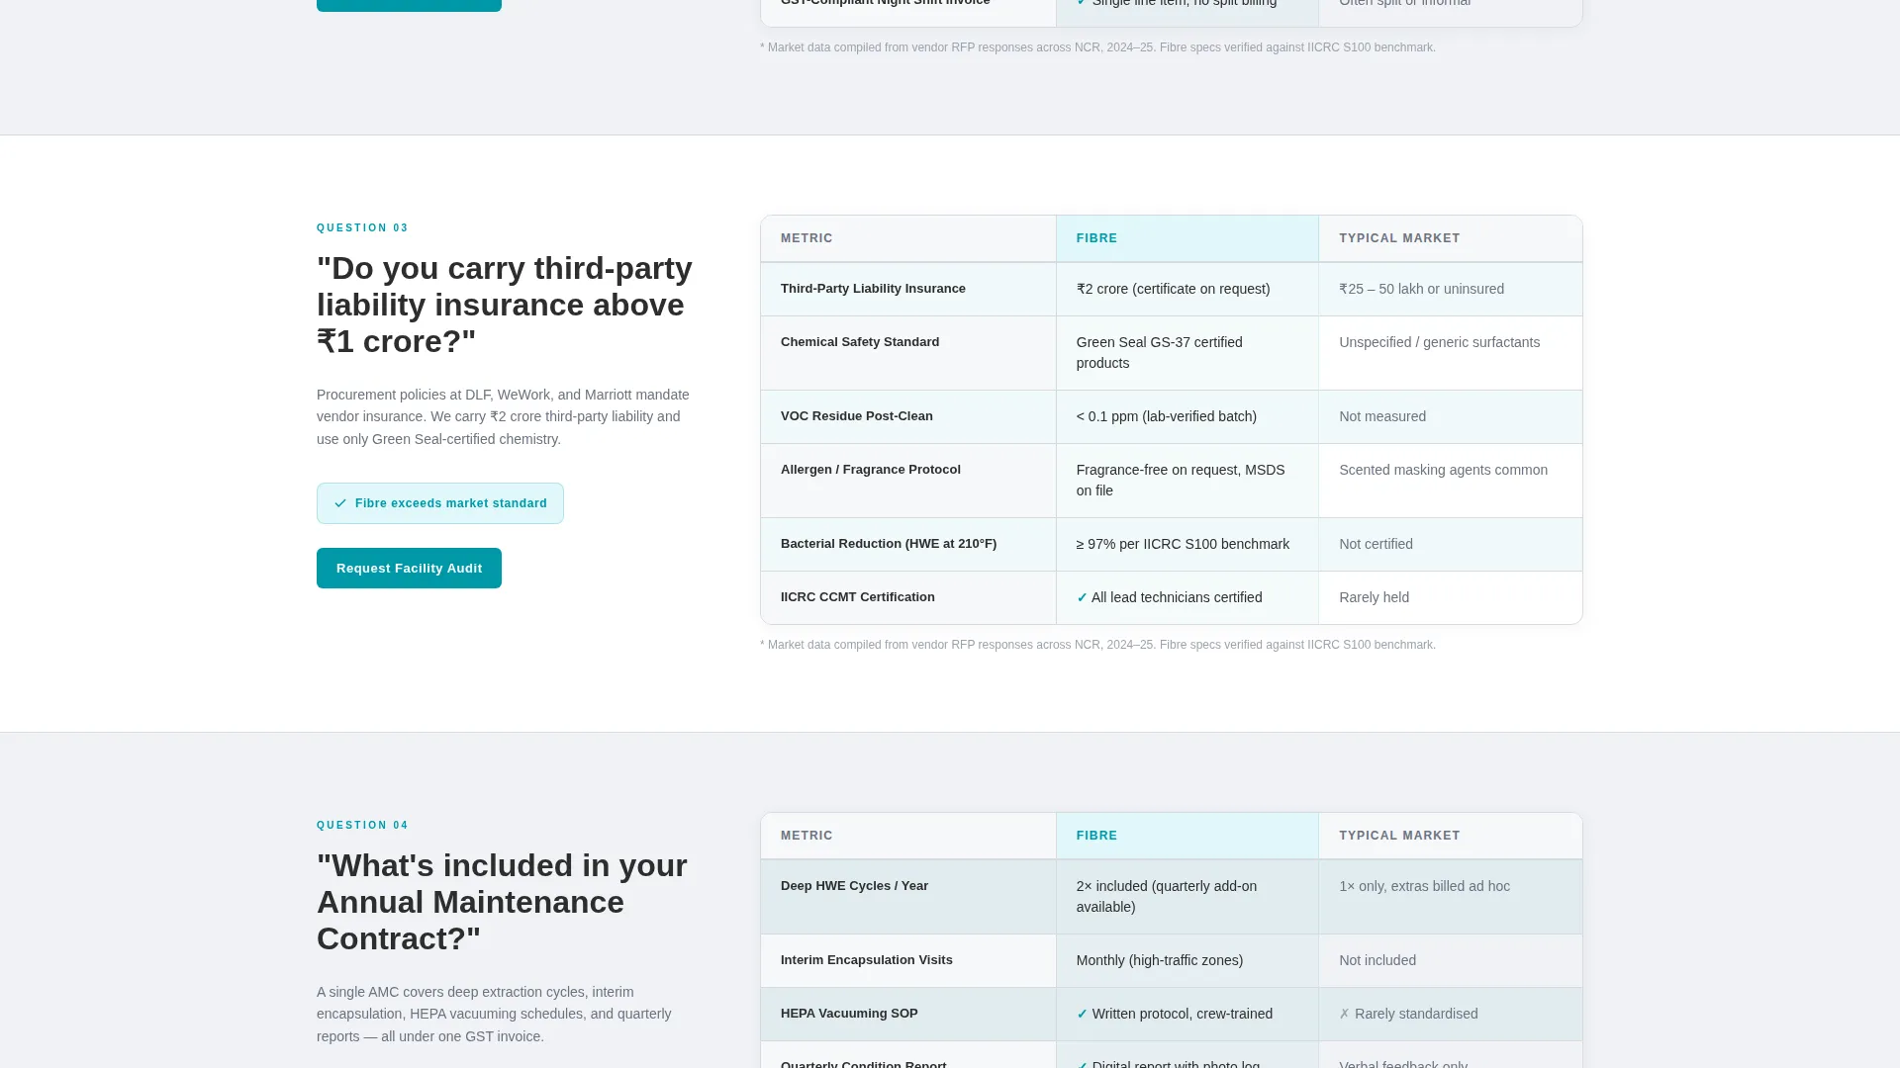The width and height of the screenshot is (1900, 1068).
Task: Select the Third-Party Liability Insurance row
Action: pyautogui.click(x=1172, y=289)
